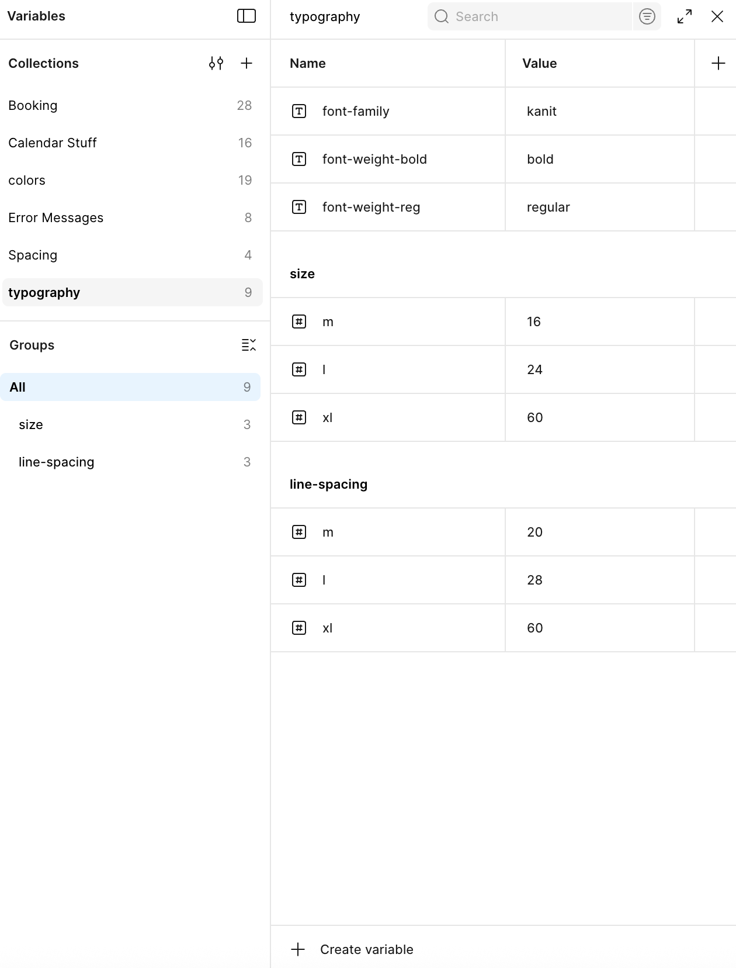The height and width of the screenshot is (968, 736).
Task: Expand the variables panel to full size
Action: [x=685, y=16]
